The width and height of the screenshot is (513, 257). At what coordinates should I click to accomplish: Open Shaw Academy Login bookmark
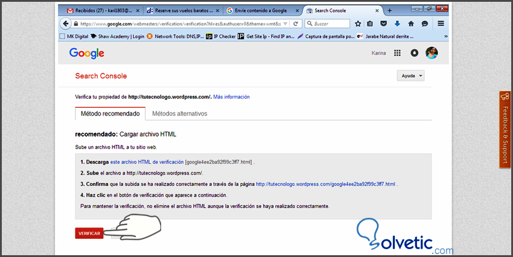pos(118,36)
